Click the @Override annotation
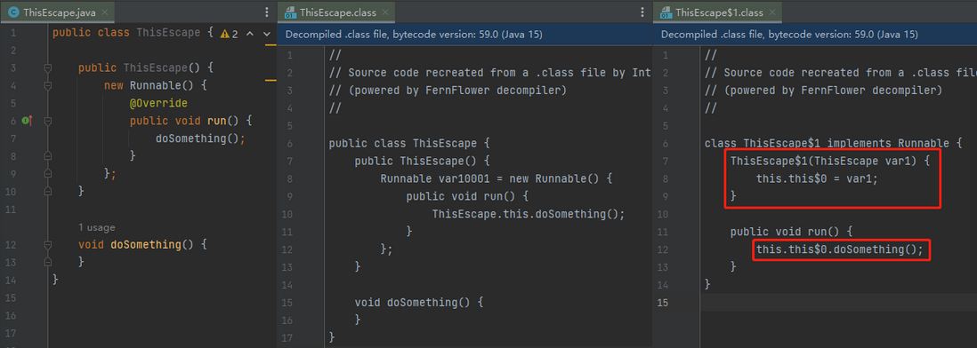The height and width of the screenshot is (348, 977). 158,103
